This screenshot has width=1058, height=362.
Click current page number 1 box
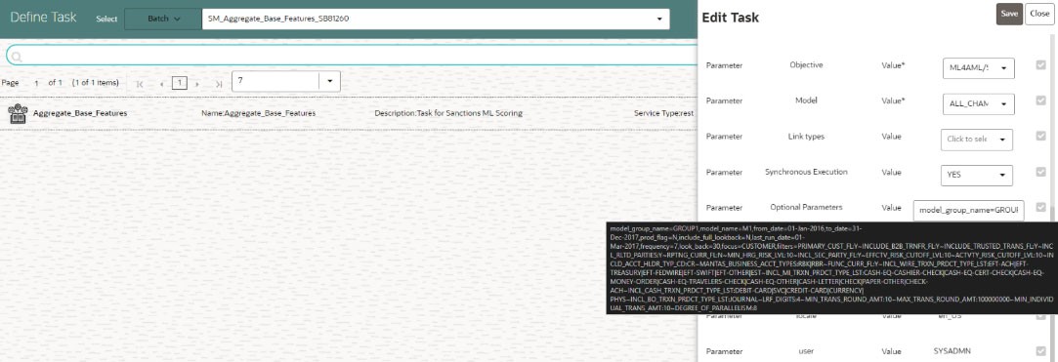[x=179, y=83]
